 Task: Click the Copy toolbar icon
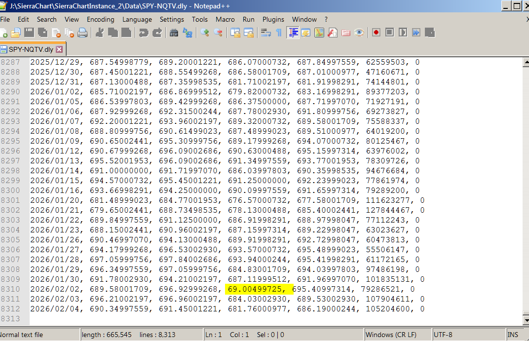tap(113, 33)
